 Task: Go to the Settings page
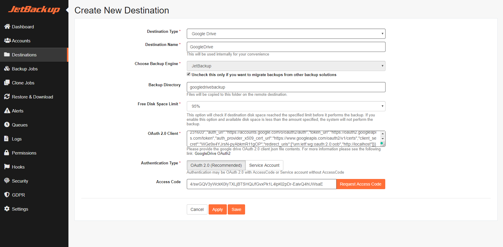pyautogui.click(x=34, y=209)
